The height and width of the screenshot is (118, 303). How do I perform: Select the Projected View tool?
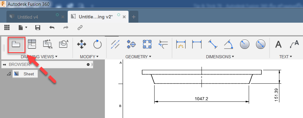(x=32, y=44)
